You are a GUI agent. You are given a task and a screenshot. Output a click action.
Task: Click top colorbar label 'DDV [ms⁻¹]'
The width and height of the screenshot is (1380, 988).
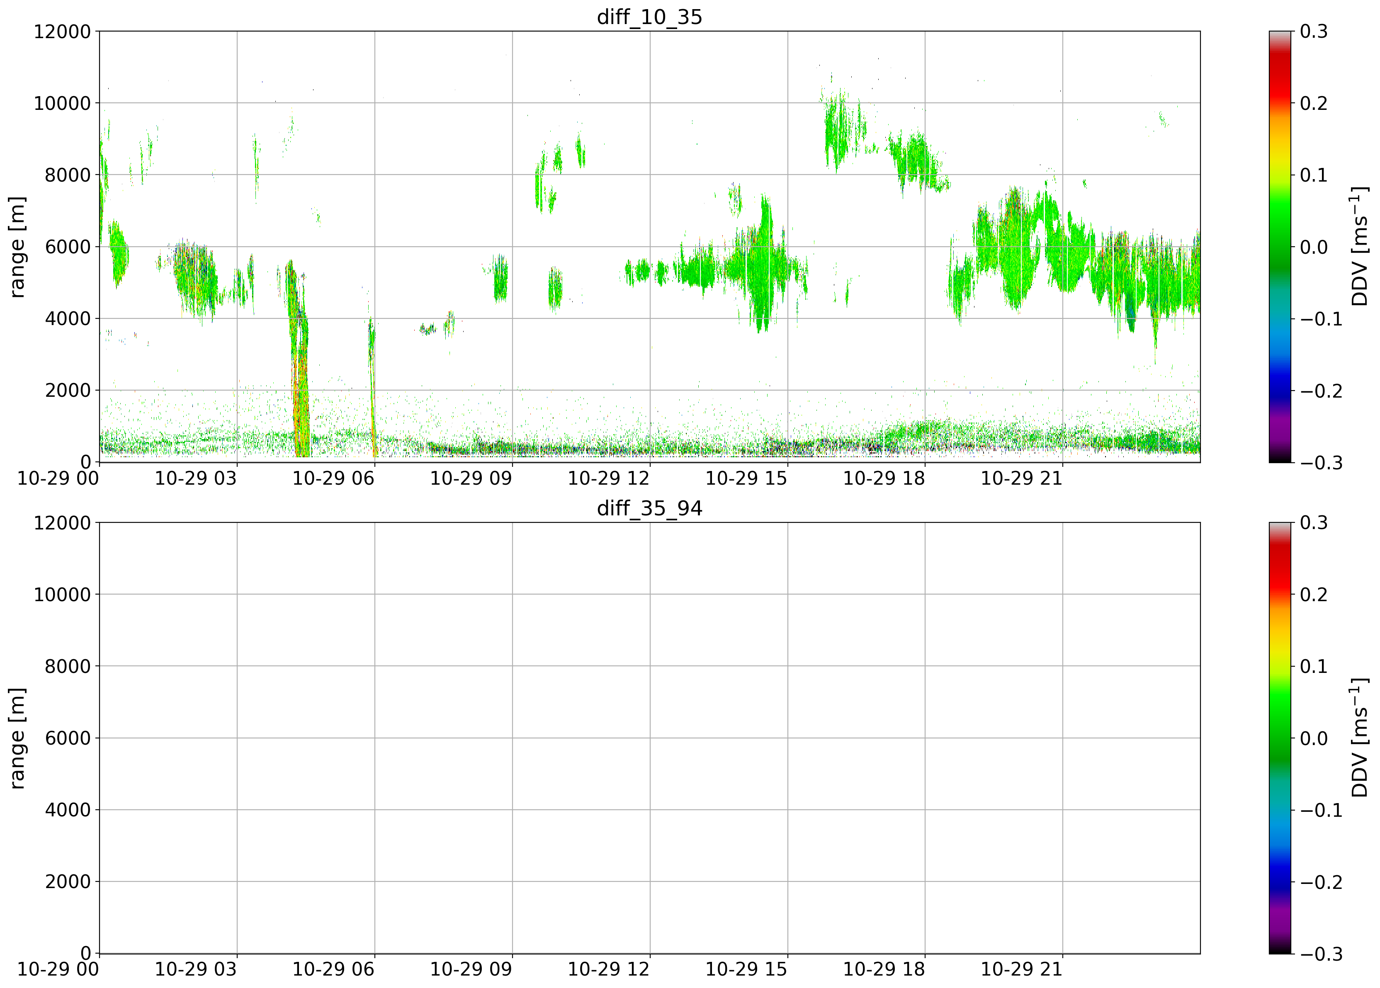pyautogui.click(x=1359, y=246)
